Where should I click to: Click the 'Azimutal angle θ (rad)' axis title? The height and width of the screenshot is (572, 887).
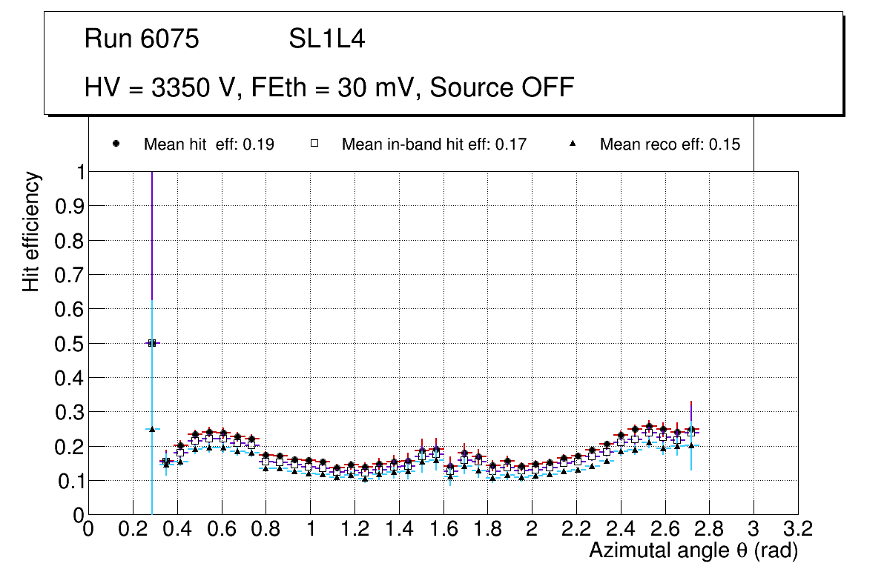[693, 551]
